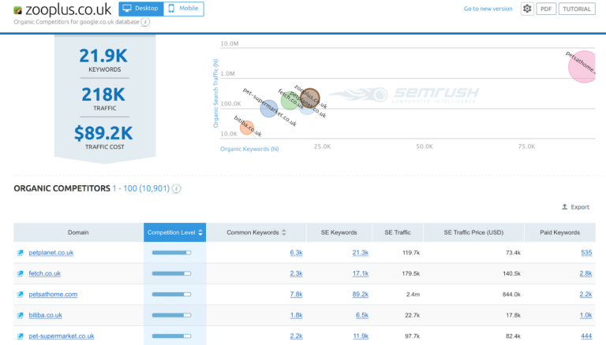Open 6.3k common keywords for petplanet

pyautogui.click(x=296, y=253)
